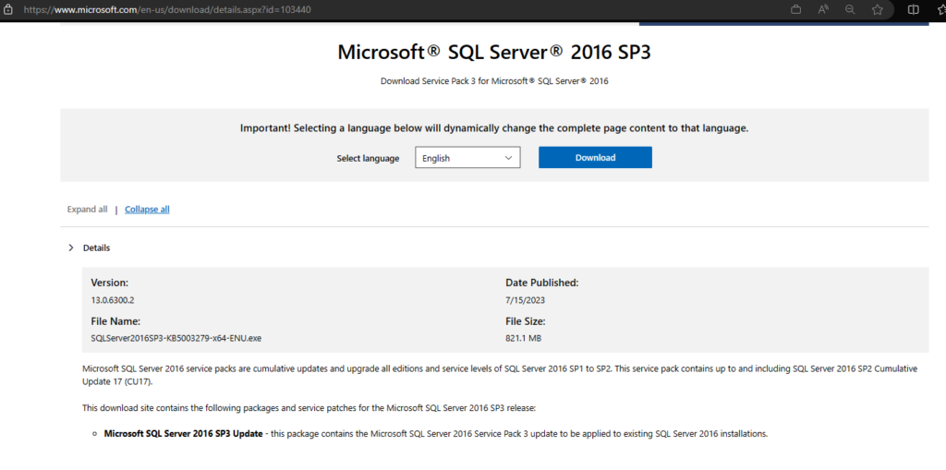
Task: Add page to favorites with star icon
Action: click(878, 9)
